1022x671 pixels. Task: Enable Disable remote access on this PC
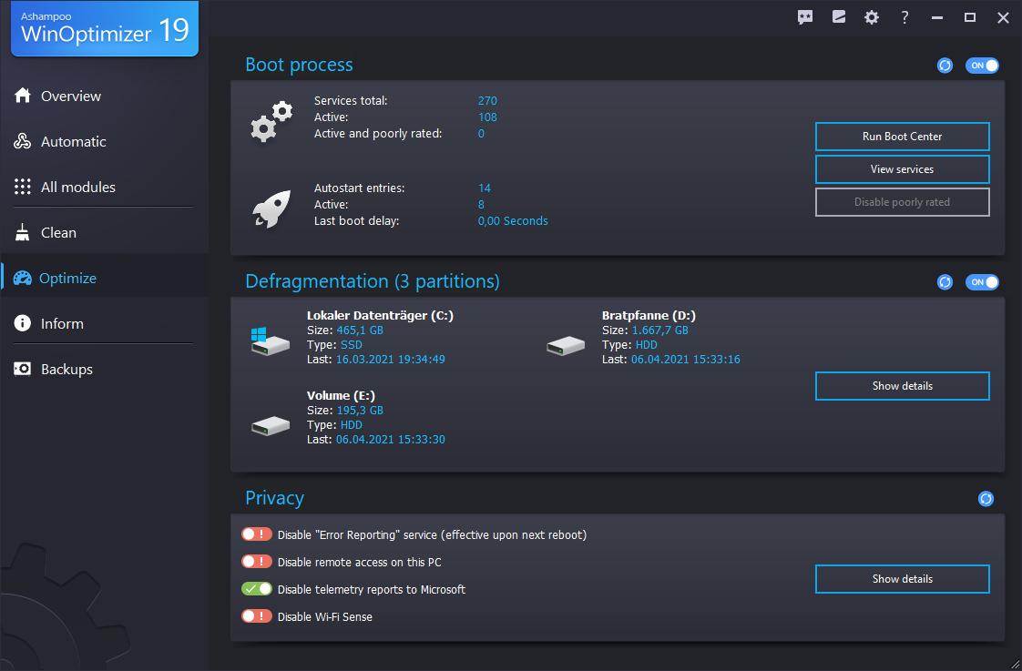pos(256,561)
